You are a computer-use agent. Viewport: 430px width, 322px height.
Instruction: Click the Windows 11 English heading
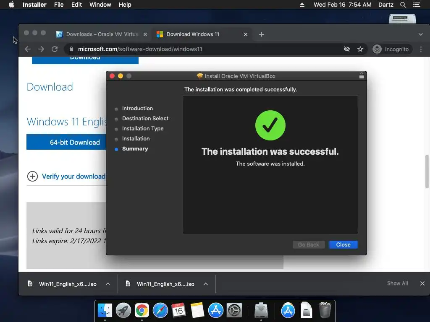click(66, 122)
